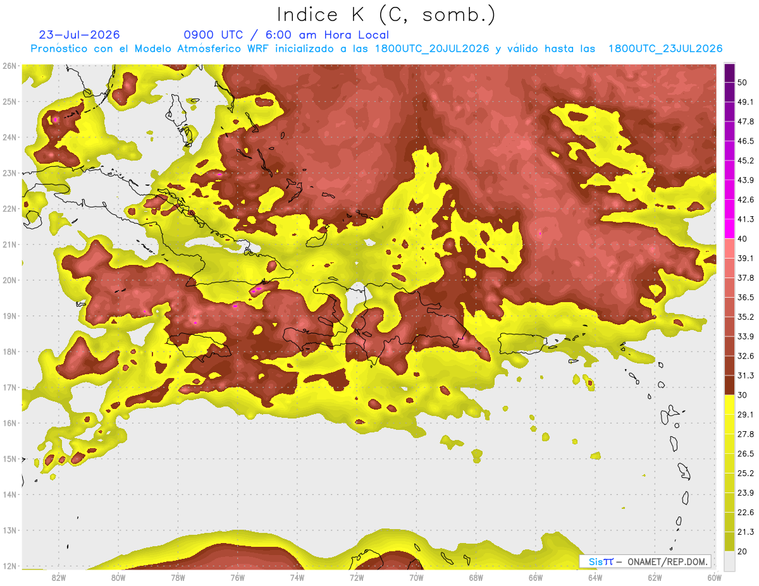
Task: Click the colorbar value '37.8'
Action: point(746,278)
